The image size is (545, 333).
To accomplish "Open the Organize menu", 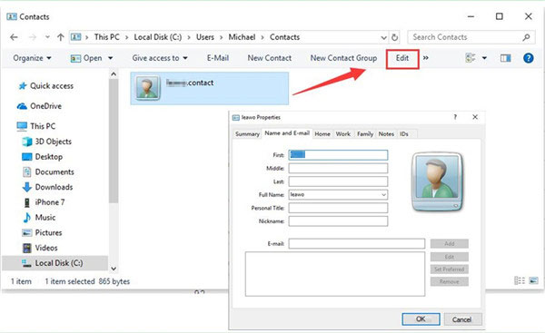I will tap(32, 58).
